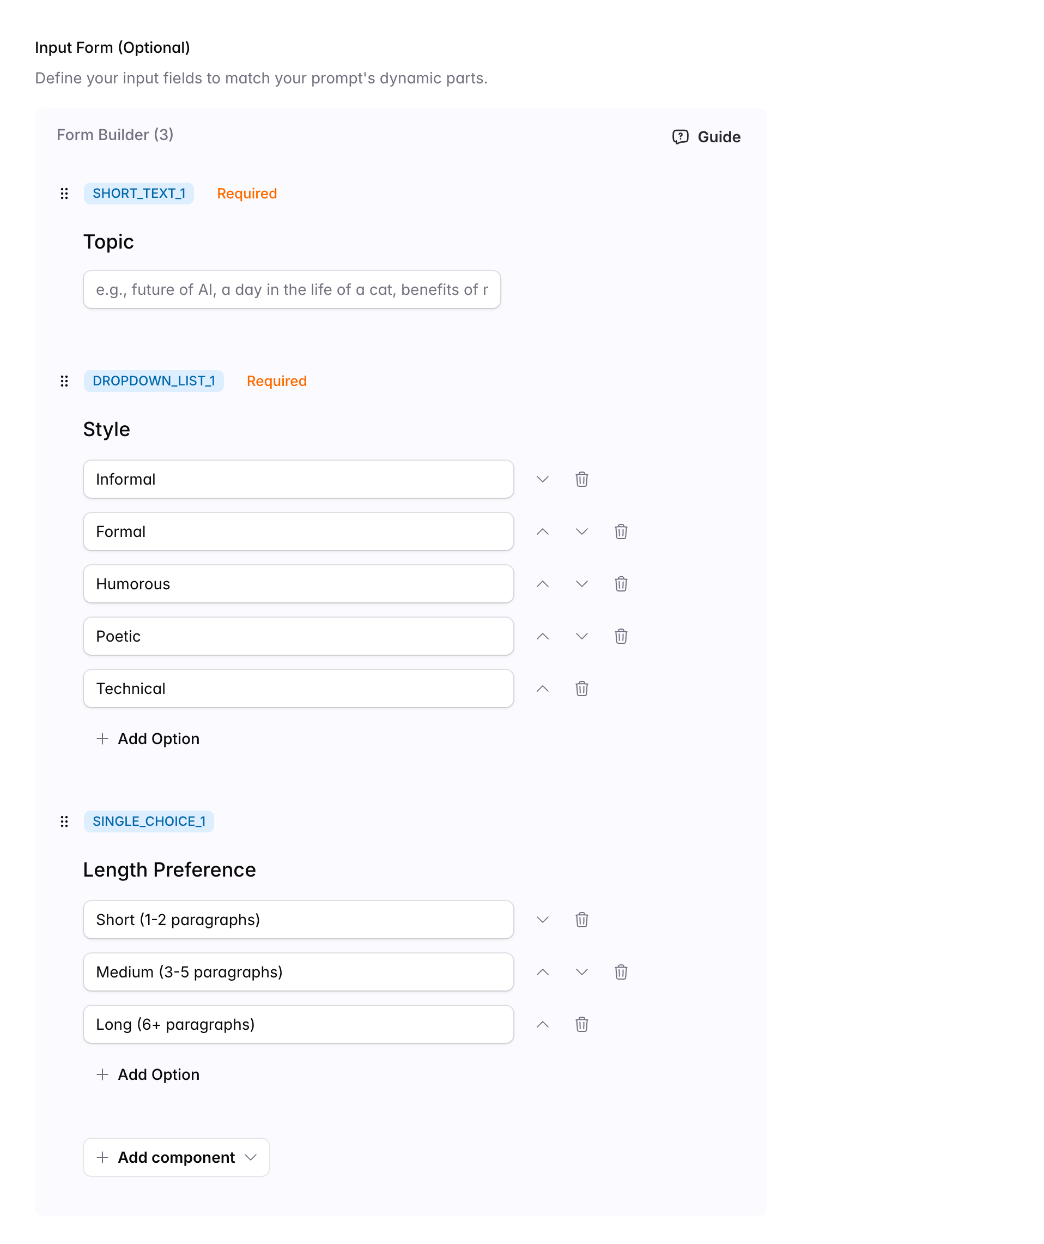Add option under the Style dropdown list

[x=148, y=739]
